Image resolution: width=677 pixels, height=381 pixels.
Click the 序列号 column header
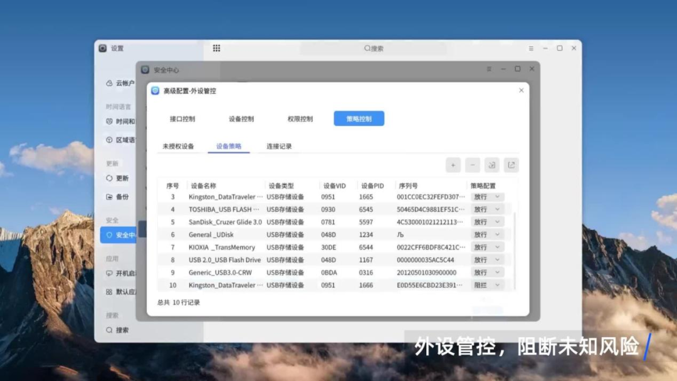[408, 185]
